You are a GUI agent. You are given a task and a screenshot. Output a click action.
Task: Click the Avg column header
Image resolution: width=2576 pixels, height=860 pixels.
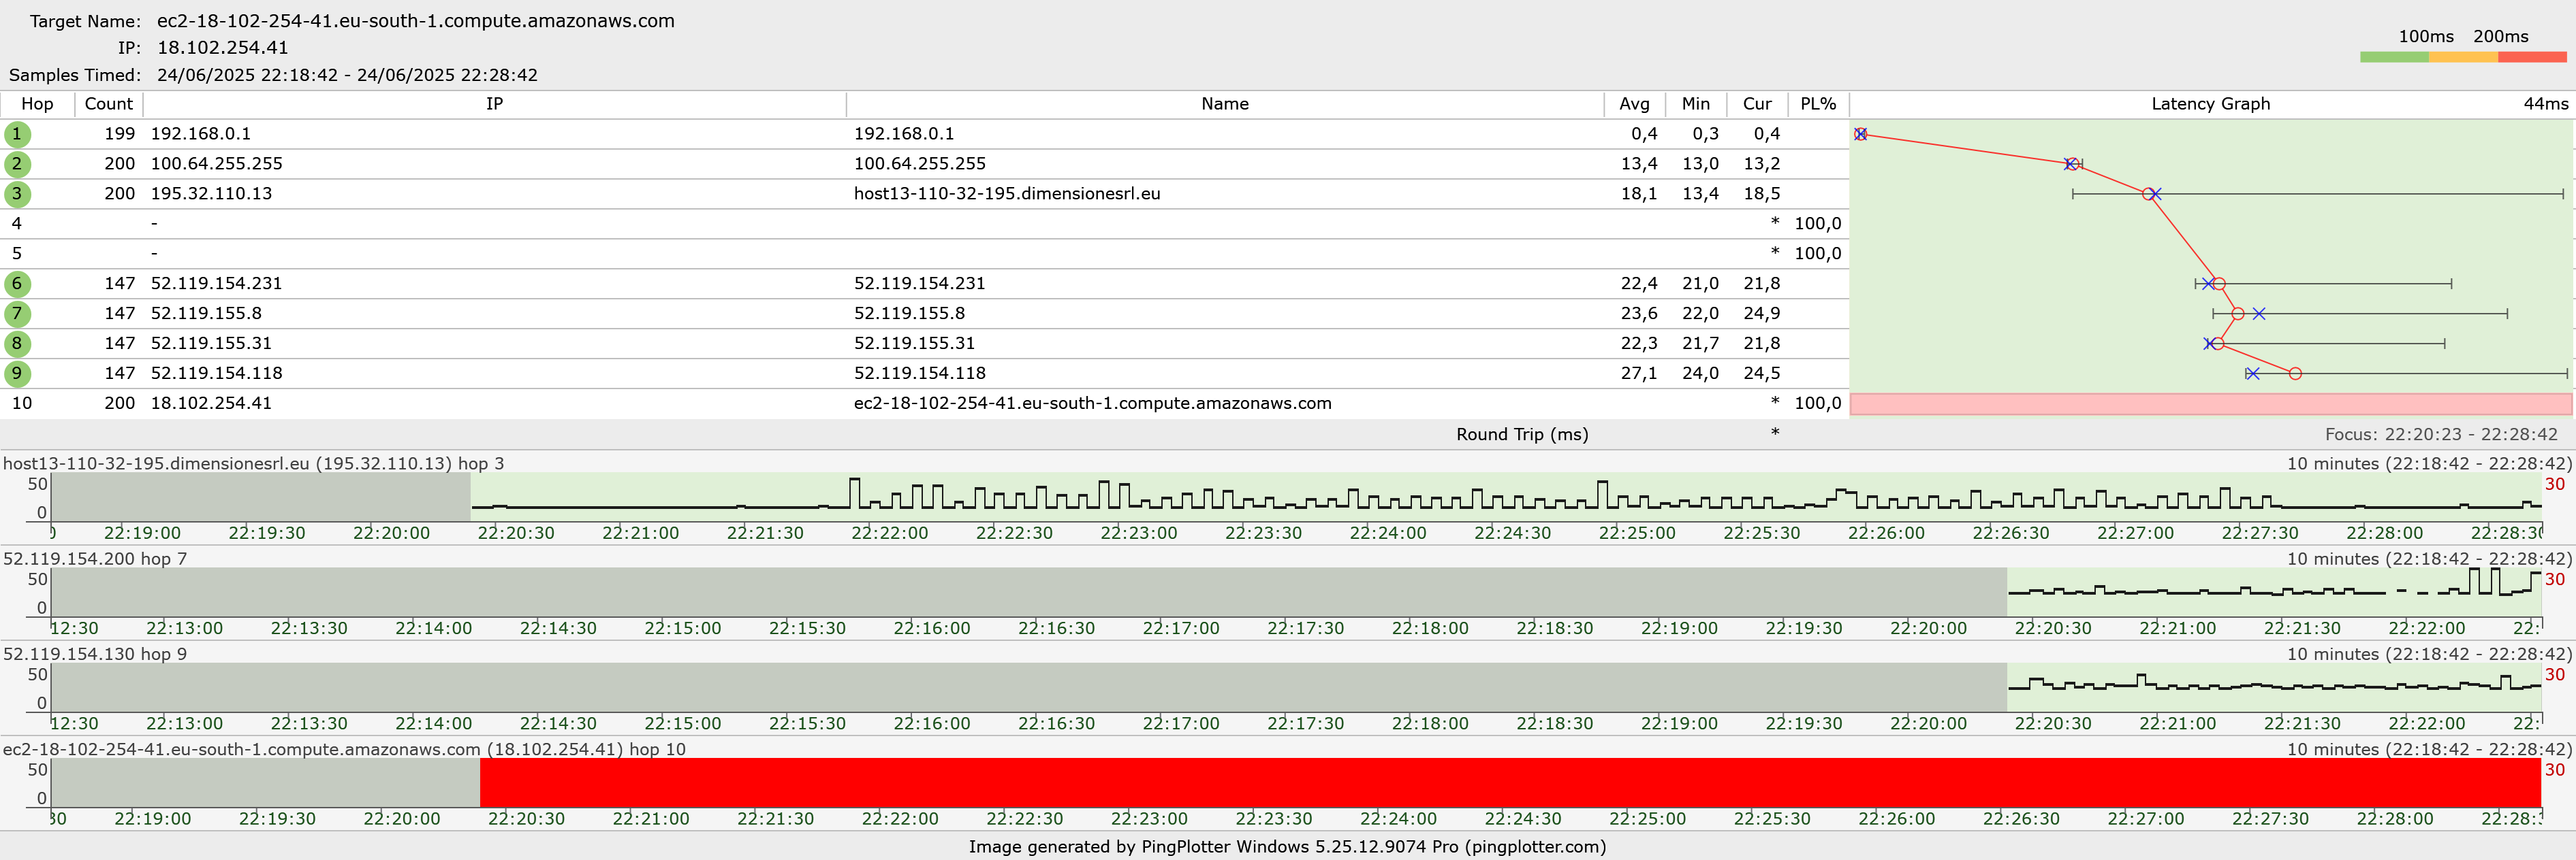click(1634, 104)
